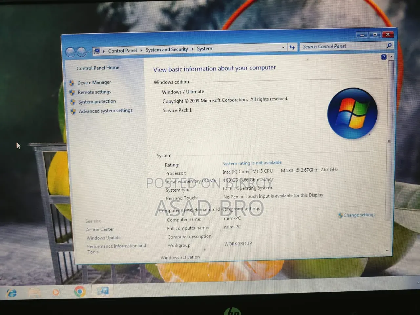Expand the arrow after Control Panel breadcrumb
Image resolution: width=420 pixels, height=315 pixels.
(141, 50)
